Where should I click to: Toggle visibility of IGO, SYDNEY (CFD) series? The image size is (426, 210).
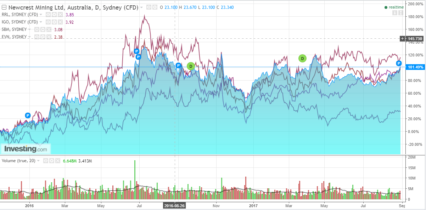coord(48,22)
